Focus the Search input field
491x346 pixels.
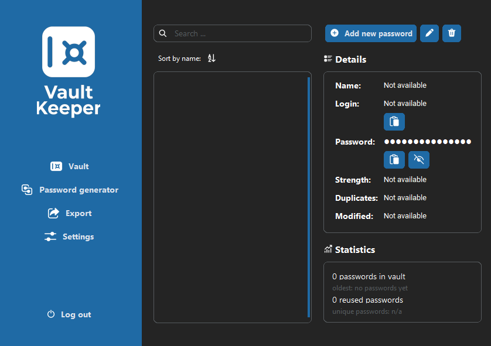[x=233, y=33]
